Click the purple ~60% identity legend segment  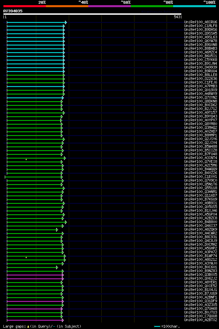tap(109, 6)
